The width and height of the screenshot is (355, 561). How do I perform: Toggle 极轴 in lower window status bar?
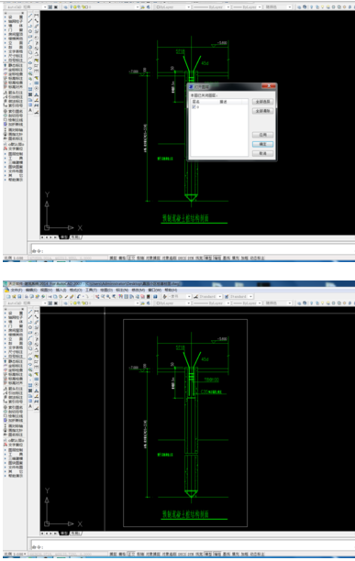pos(140,554)
